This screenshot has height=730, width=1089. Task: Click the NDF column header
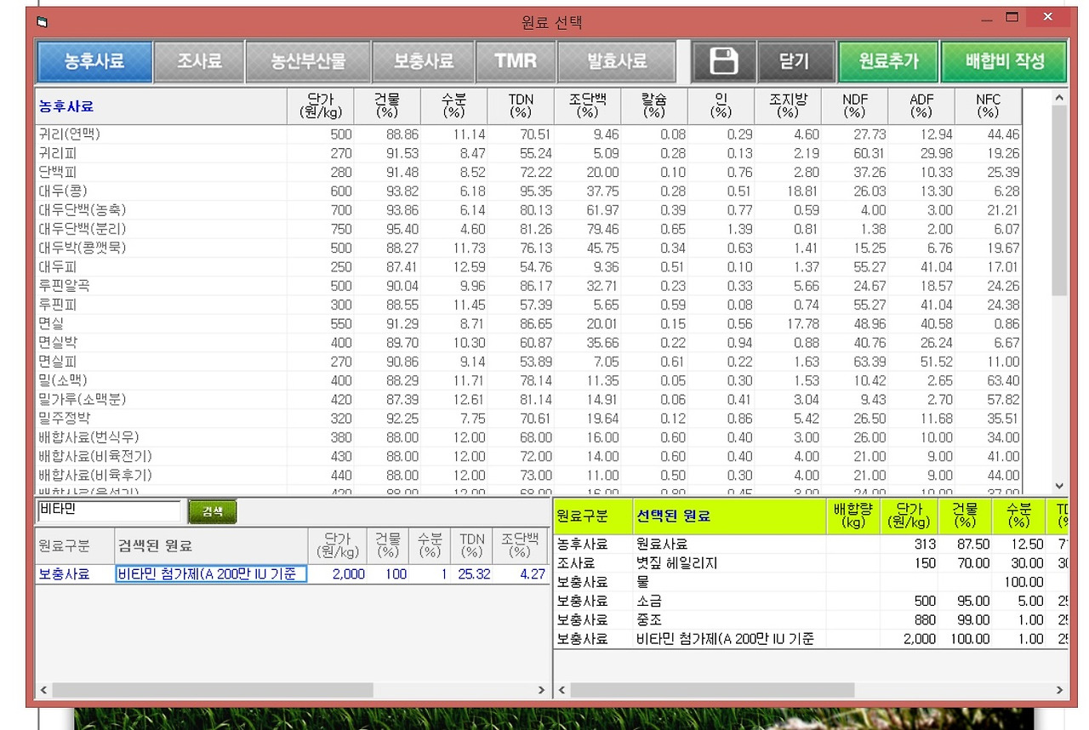pyautogui.click(x=854, y=106)
